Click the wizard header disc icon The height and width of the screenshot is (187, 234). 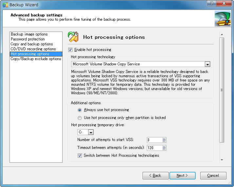coord(223,18)
